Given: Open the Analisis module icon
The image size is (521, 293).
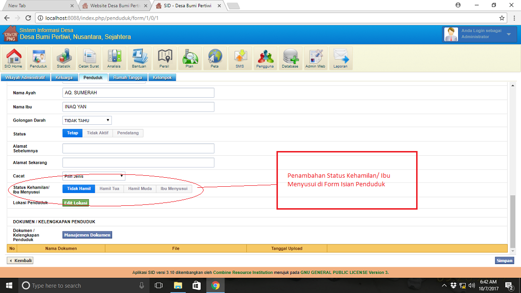Looking at the screenshot, I should (x=114, y=58).
